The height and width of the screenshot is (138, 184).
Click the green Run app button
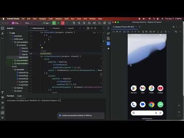[x=54, y=23]
